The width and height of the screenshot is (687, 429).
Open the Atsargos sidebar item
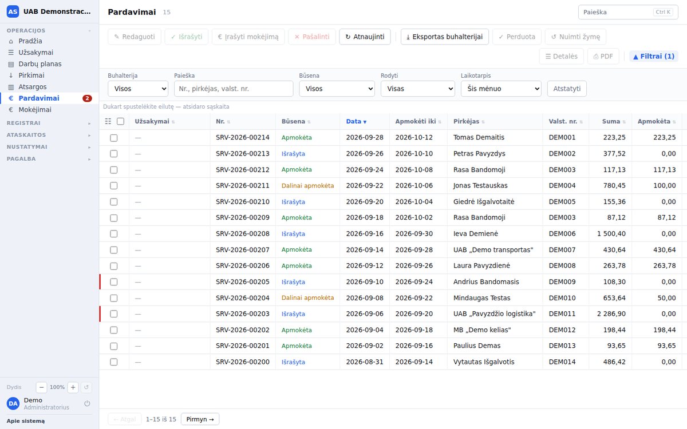click(x=49, y=87)
